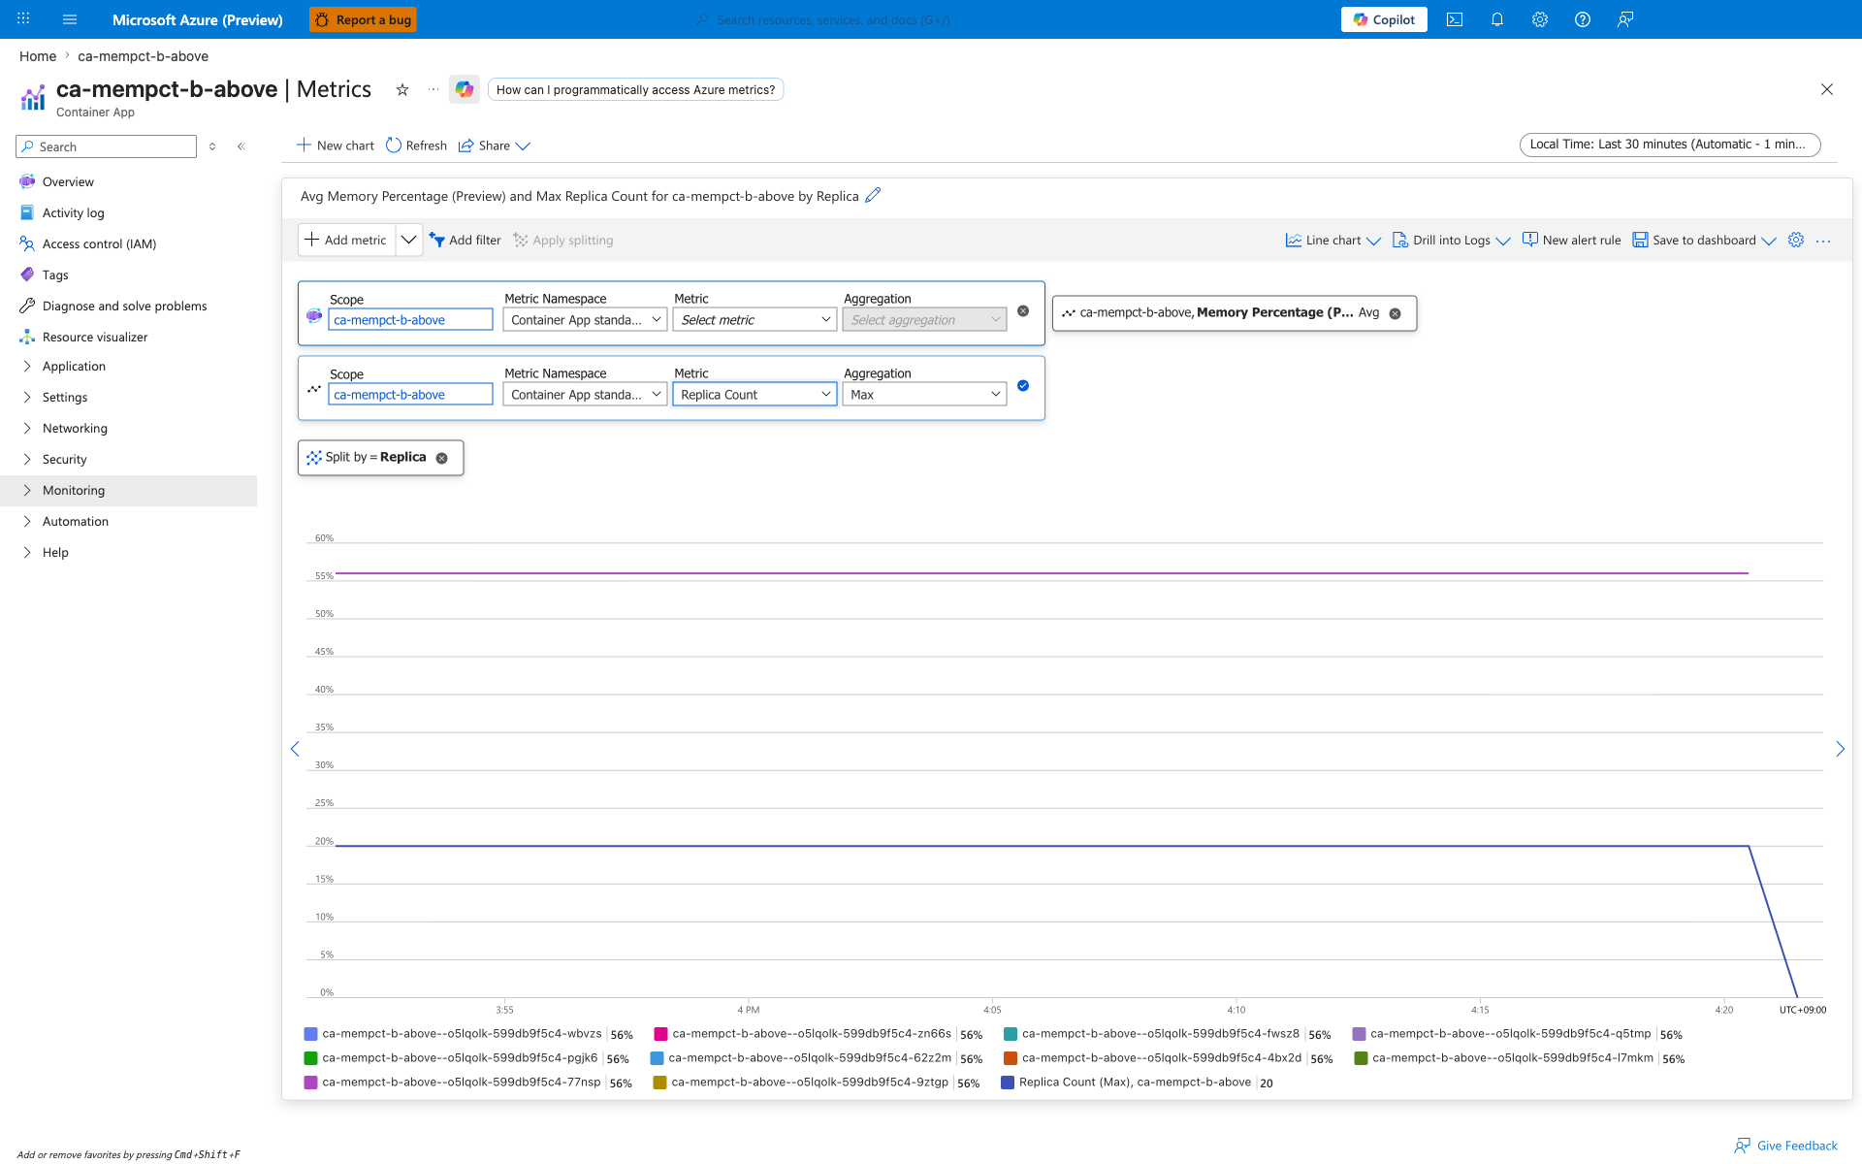This screenshot has width=1862, height=1164.
Task: Delete the unfinished Select metric row
Action: click(1023, 311)
